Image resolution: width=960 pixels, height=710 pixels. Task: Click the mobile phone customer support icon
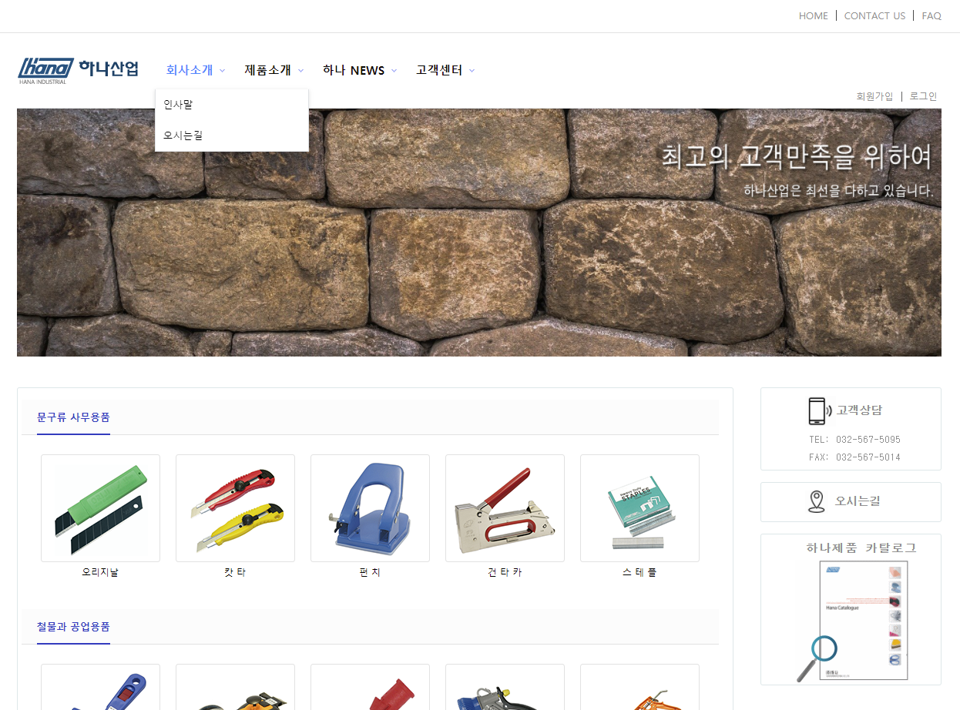(817, 410)
